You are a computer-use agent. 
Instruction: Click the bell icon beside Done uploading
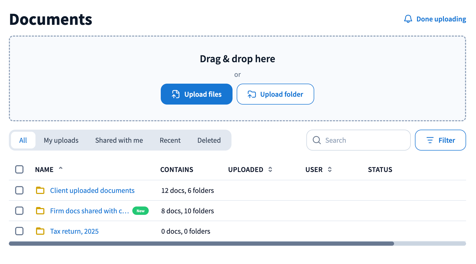coord(408,19)
